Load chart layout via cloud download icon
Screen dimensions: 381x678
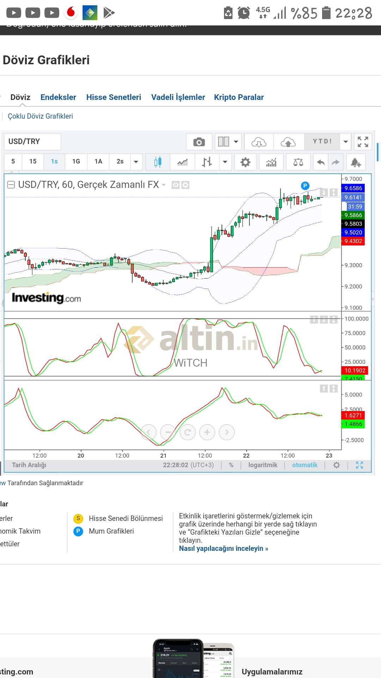click(x=259, y=142)
